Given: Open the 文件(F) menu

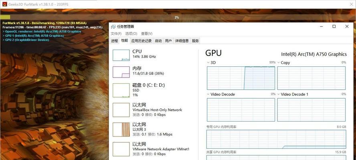Looking at the screenshot, I should tap(116, 34).
